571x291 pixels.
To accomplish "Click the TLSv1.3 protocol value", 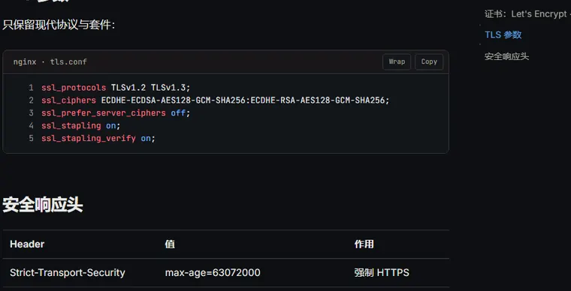I will [168, 88].
